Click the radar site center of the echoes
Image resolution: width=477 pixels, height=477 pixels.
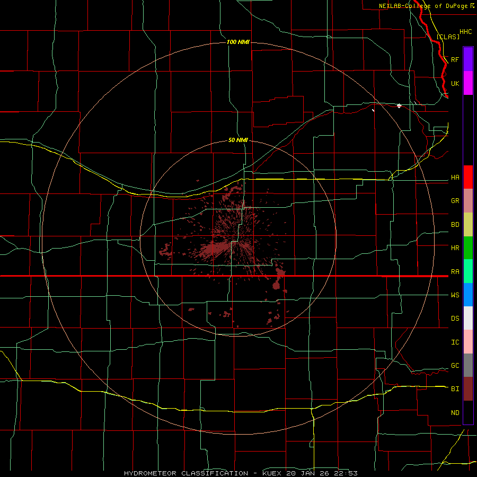pyautogui.click(x=238, y=238)
